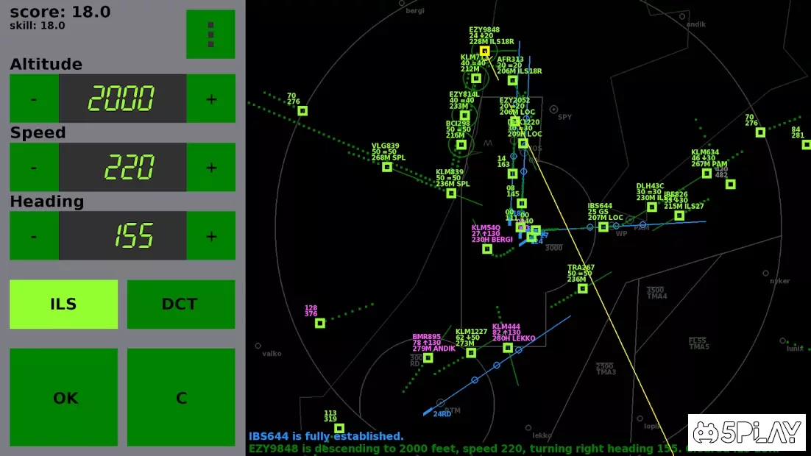Decrease speed with the minus button
The image size is (811, 456).
coord(34,167)
